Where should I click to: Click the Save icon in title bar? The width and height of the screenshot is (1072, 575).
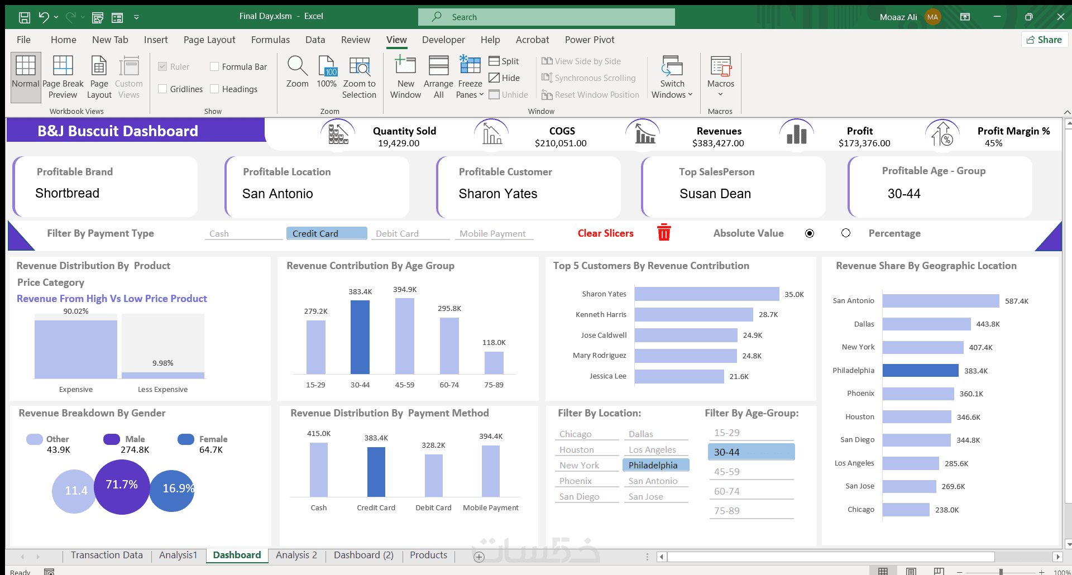pyautogui.click(x=25, y=17)
